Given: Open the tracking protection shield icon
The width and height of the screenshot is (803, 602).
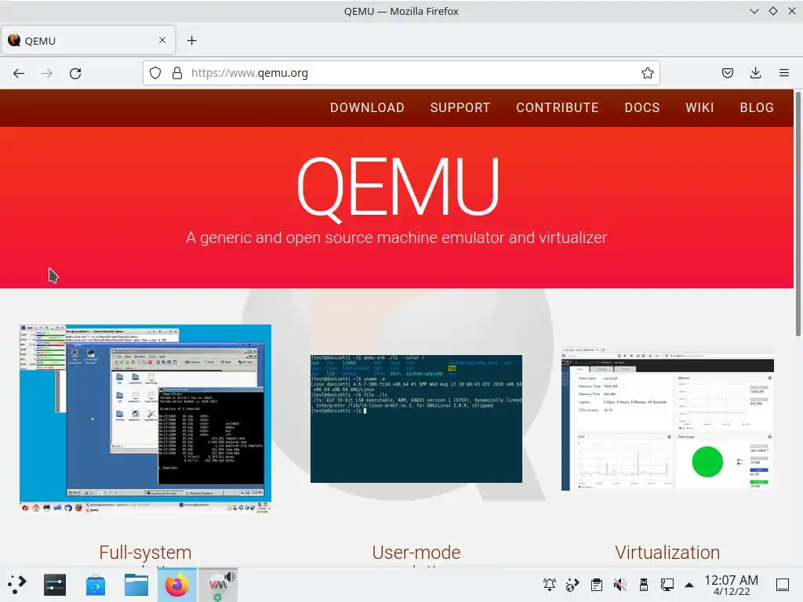Looking at the screenshot, I should (155, 73).
